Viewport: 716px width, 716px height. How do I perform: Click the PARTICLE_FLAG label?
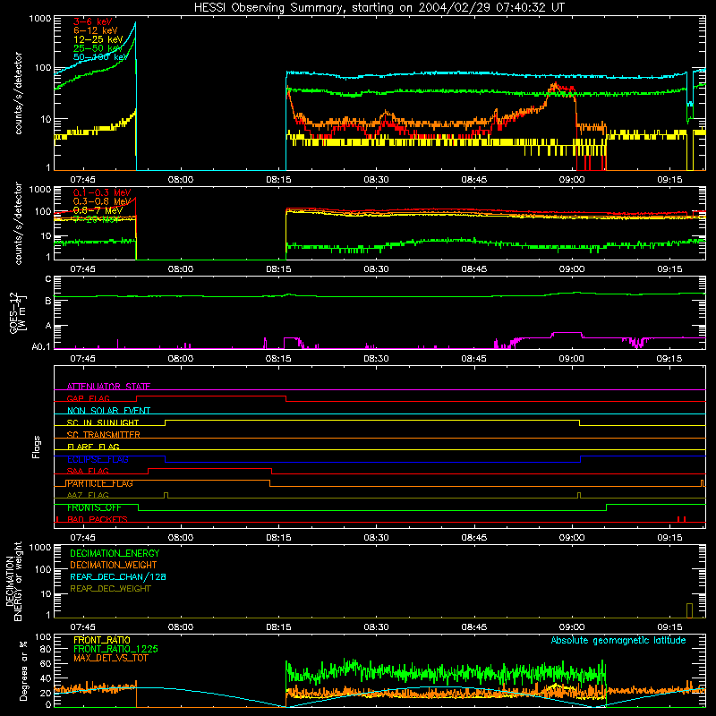point(99,483)
